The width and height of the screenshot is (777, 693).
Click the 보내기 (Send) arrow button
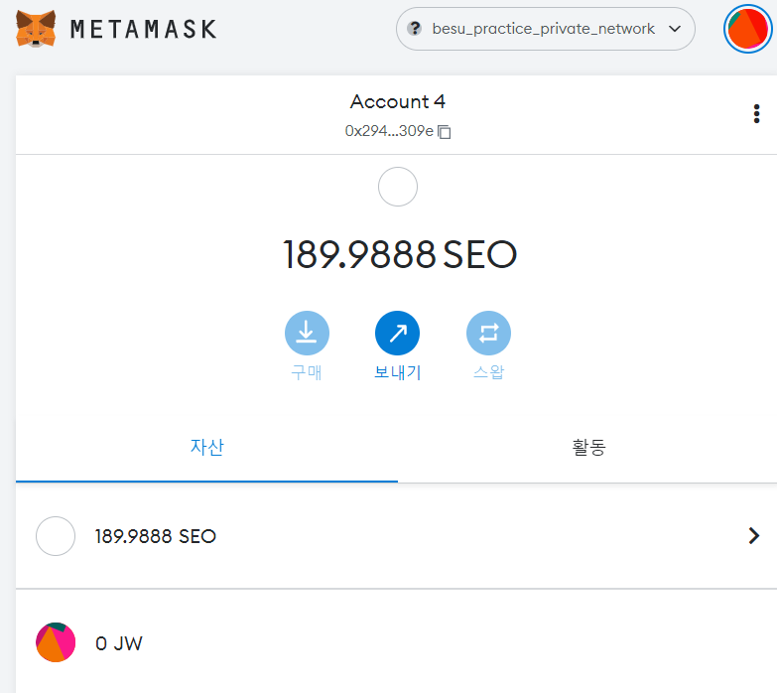397,334
